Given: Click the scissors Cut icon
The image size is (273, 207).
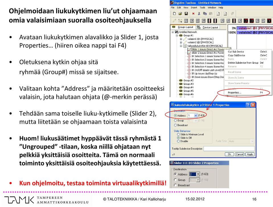Looking at the screenshot, I should coord(199,14).
